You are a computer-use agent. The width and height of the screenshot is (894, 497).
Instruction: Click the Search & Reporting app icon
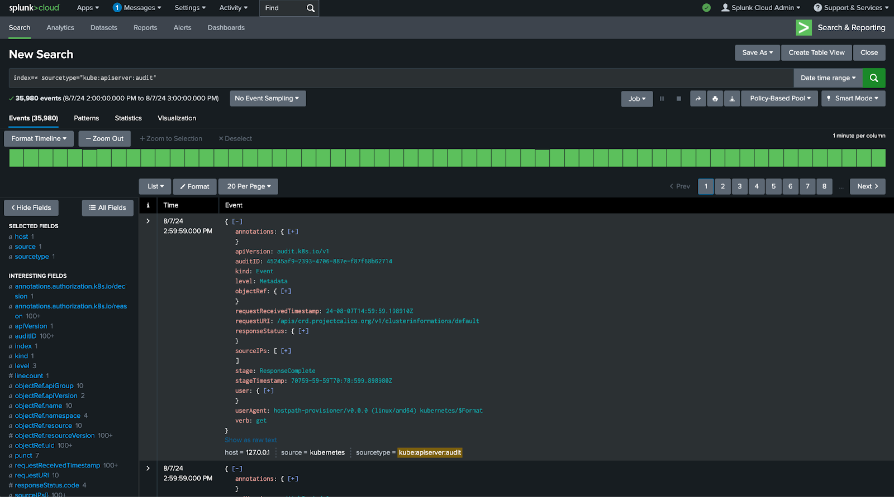(803, 28)
